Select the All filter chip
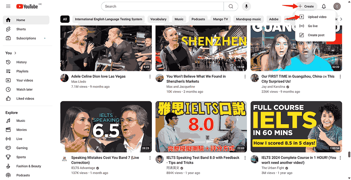This screenshot has height=180, width=351. [x=65, y=19]
